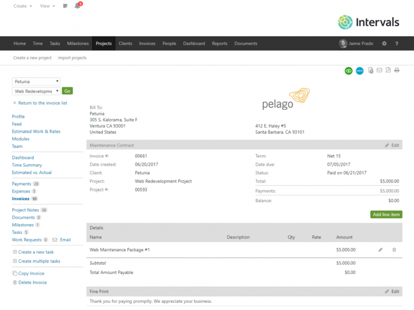
Task: Export invoice to QuickBooks icon
Action: [x=348, y=71]
